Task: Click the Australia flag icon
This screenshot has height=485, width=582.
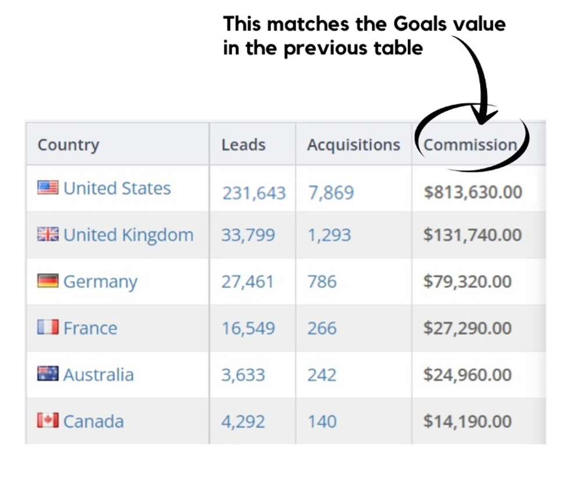Action: pos(48,374)
